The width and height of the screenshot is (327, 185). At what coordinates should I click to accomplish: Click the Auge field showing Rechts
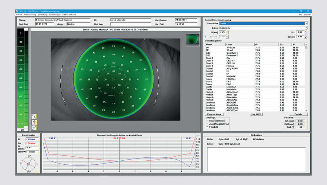pyautogui.click(x=78, y=24)
